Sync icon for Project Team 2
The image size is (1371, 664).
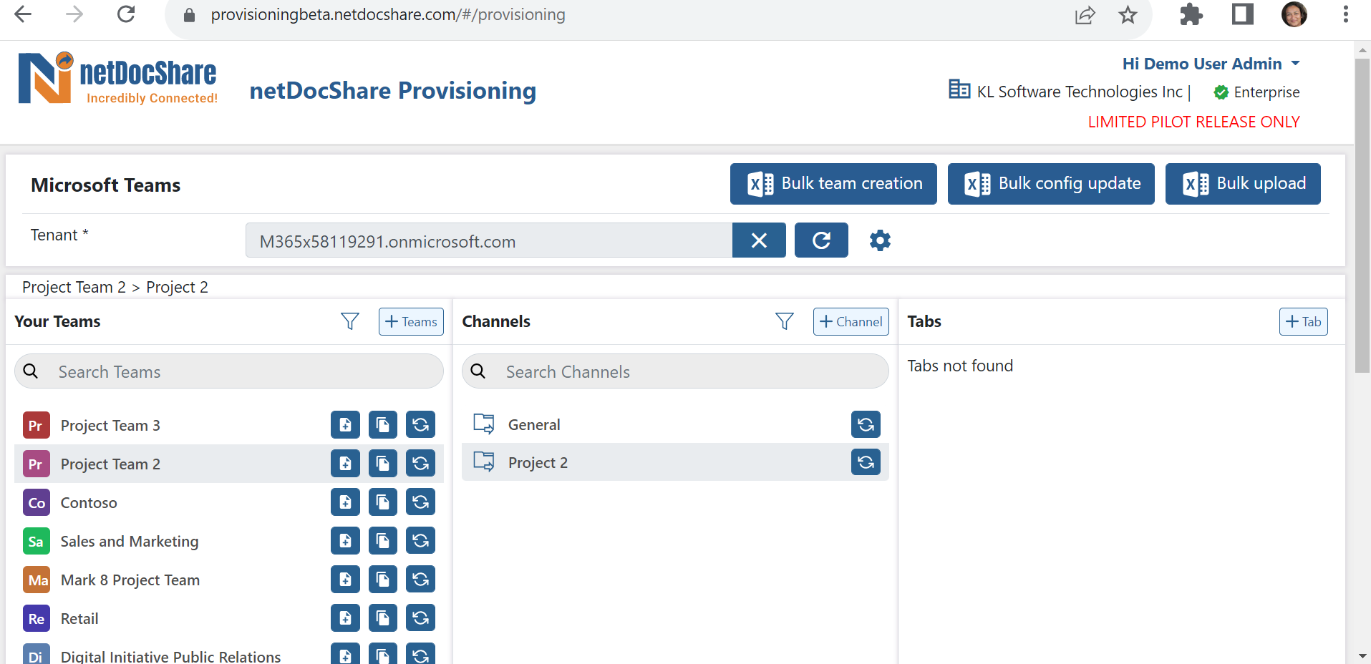(x=421, y=464)
